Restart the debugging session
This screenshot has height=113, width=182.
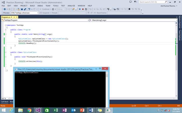click(x=86, y=9)
